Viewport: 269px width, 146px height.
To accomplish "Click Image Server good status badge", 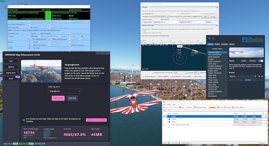I will (x=15, y=144).
